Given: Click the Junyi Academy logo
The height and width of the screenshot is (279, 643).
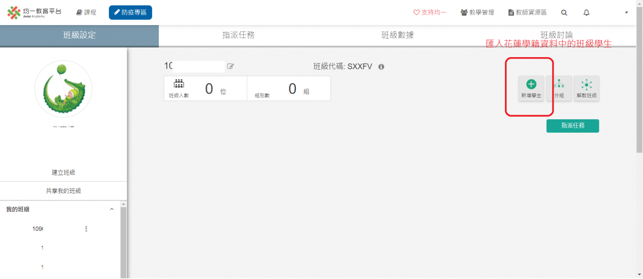Looking at the screenshot, I should 34,13.
